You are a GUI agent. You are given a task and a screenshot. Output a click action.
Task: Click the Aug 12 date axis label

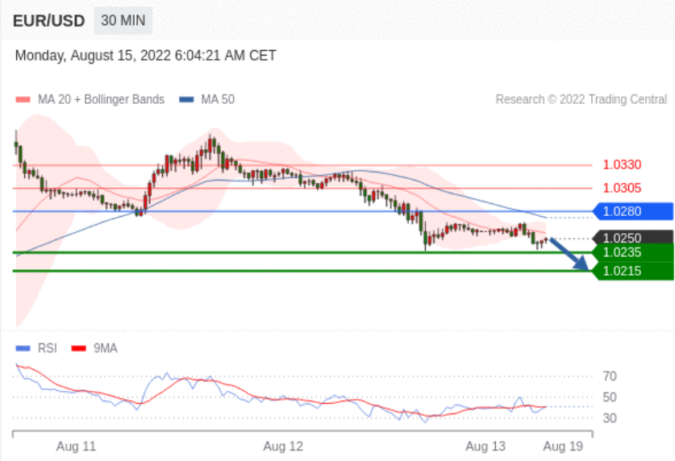click(283, 446)
